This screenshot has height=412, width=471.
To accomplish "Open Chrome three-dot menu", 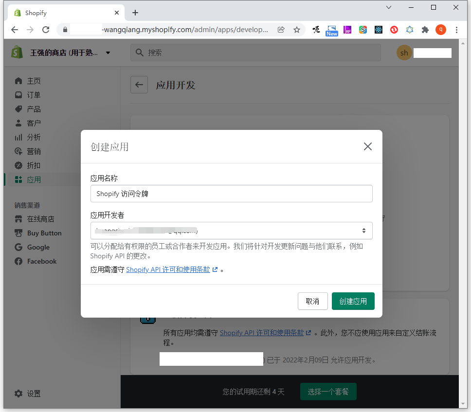I will [x=456, y=30].
